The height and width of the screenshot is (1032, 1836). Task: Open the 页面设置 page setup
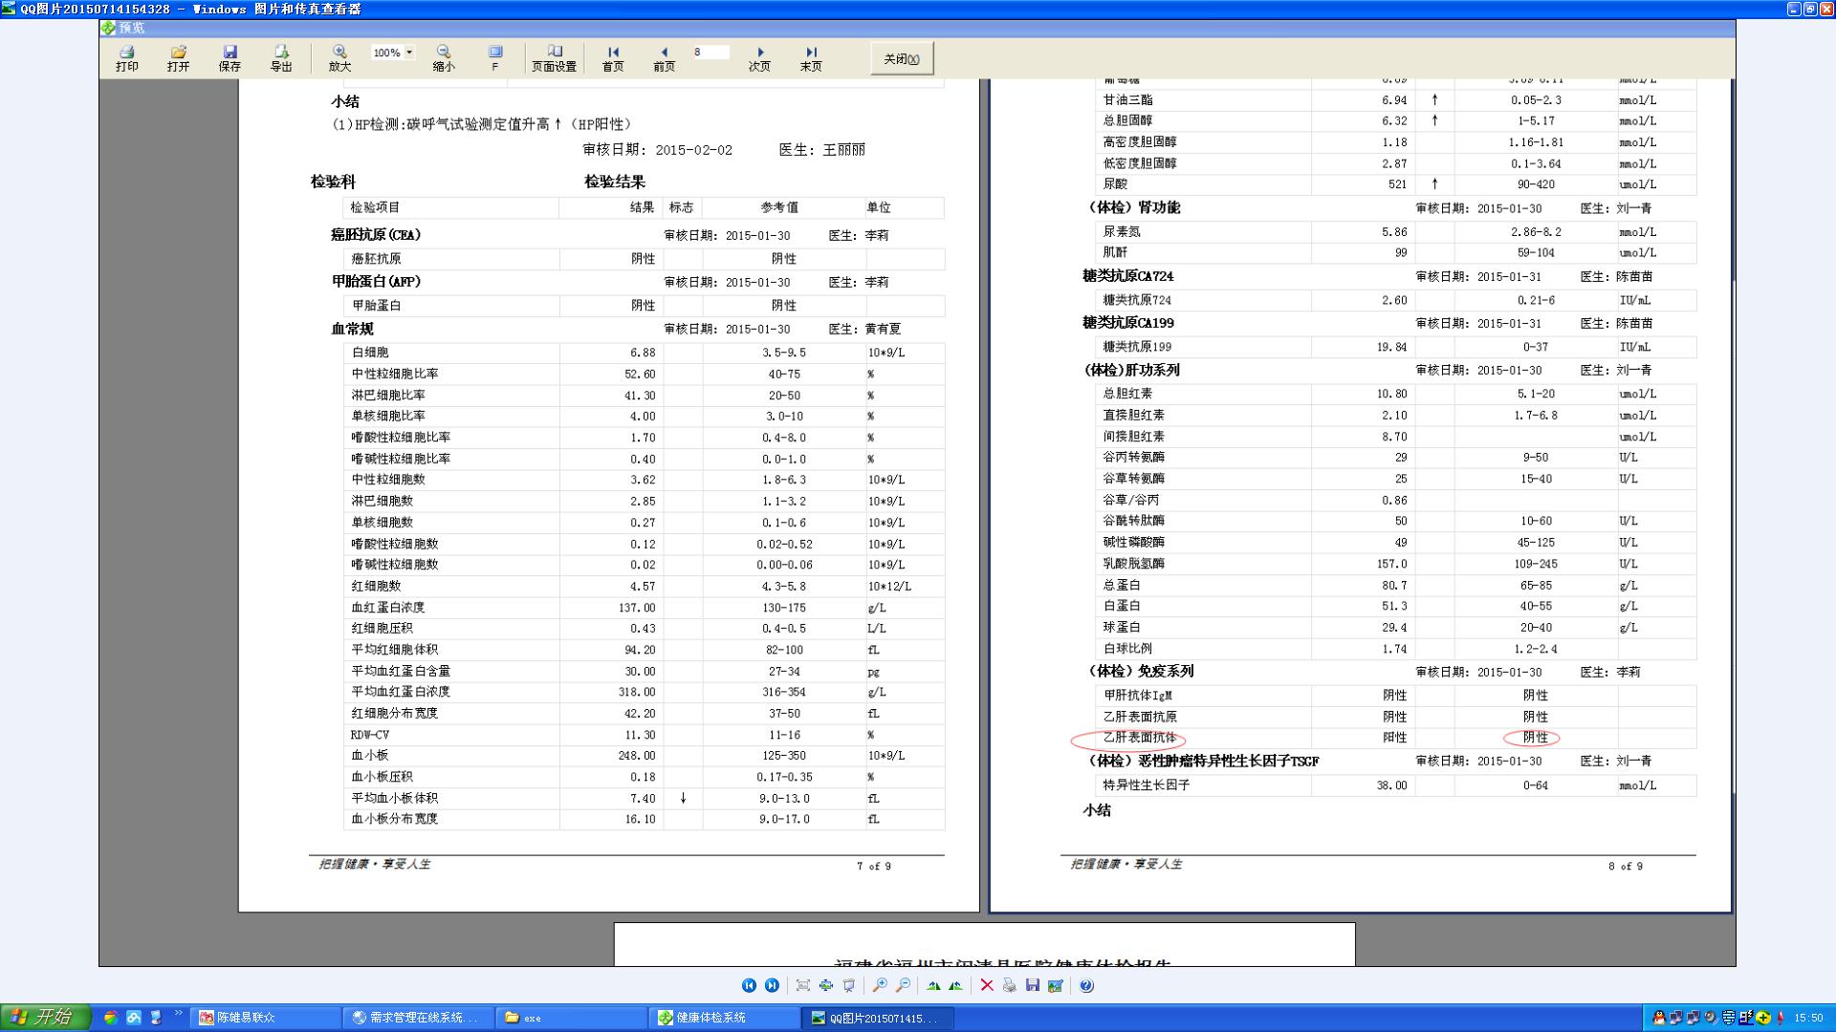554,58
